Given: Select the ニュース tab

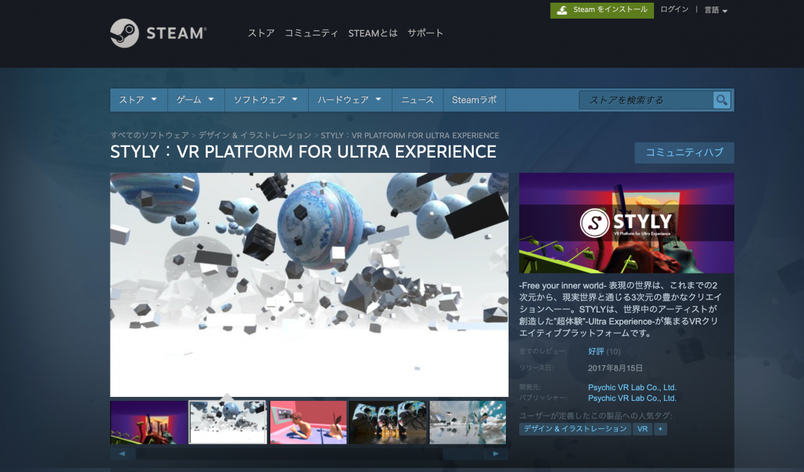Looking at the screenshot, I should click(417, 100).
